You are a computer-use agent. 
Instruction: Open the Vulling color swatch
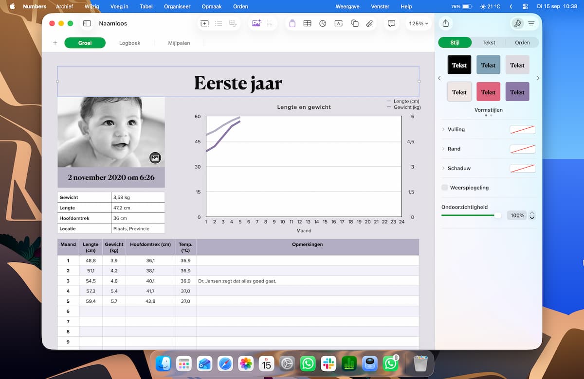tap(523, 129)
